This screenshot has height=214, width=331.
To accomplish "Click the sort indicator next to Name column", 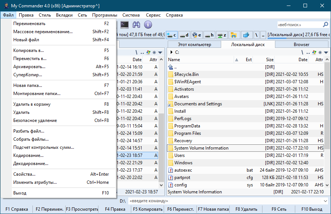I will pos(237,60).
